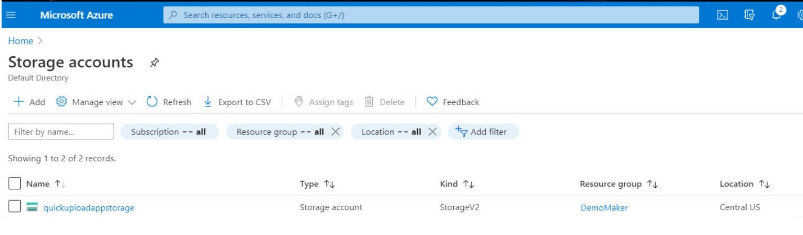Viewport: 803px width, 235px height.
Task: Export the list to CSV
Action: point(237,102)
